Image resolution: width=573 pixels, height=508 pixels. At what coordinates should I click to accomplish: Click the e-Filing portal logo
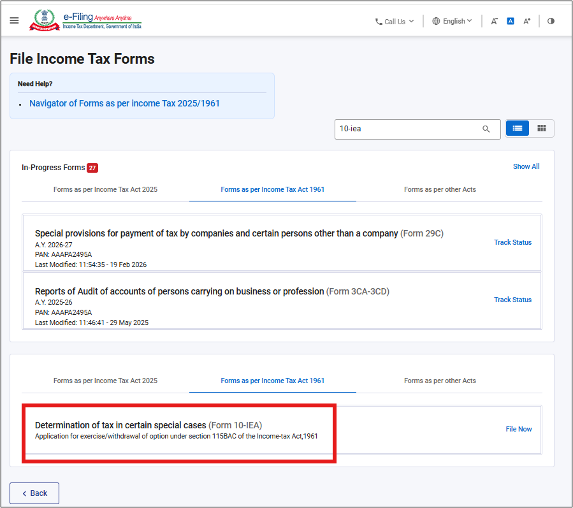86,21
